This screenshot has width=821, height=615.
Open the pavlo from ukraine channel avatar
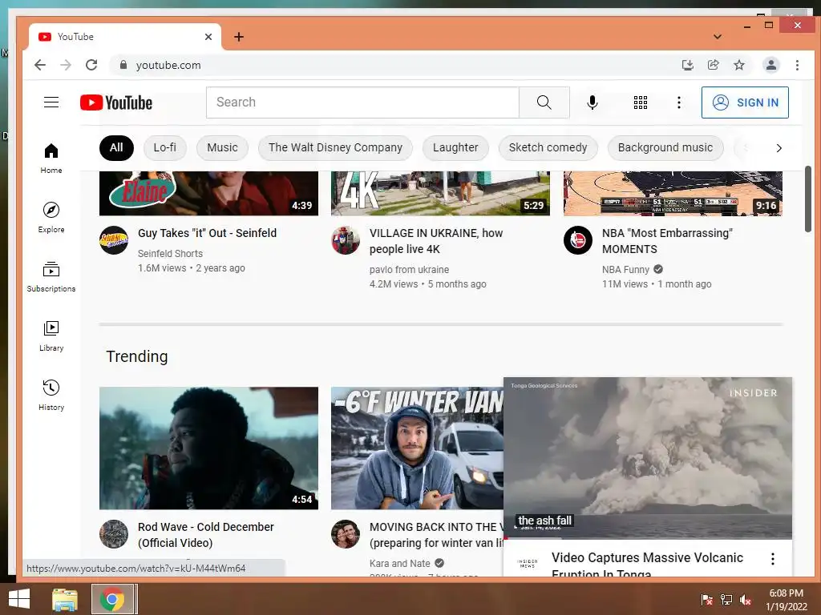(346, 240)
